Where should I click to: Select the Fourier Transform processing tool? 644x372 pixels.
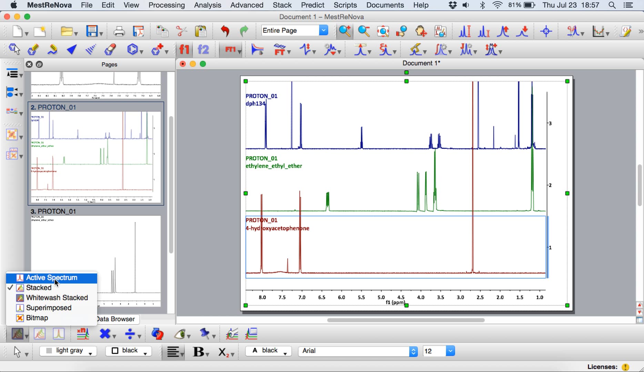(280, 49)
